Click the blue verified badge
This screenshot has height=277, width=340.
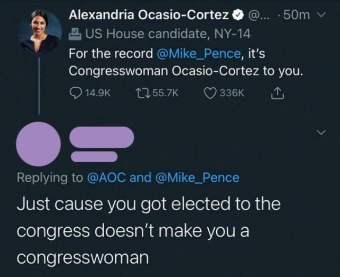pyautogui.click(x=238, y=15)
